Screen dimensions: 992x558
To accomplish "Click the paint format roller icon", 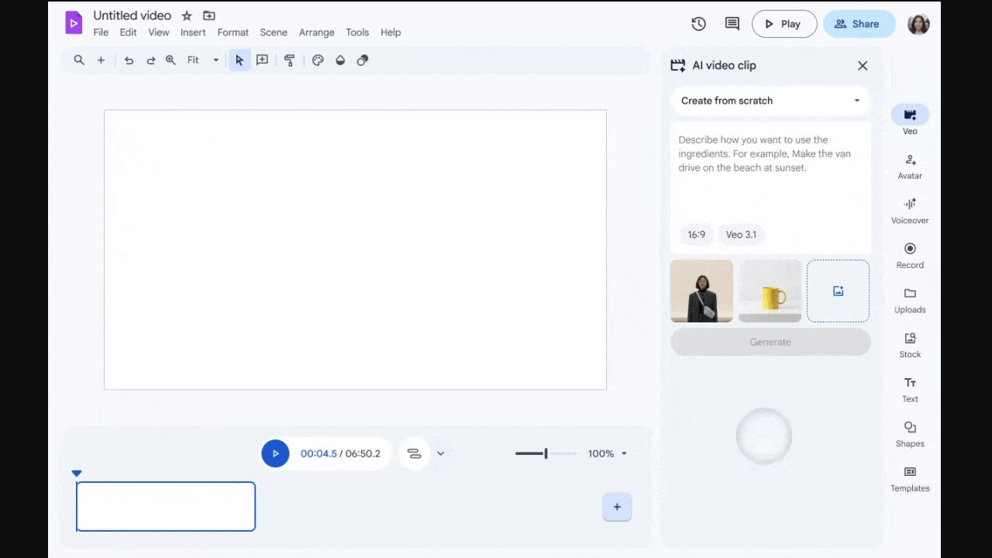I will pyautogui.click(x=289, y=60).
